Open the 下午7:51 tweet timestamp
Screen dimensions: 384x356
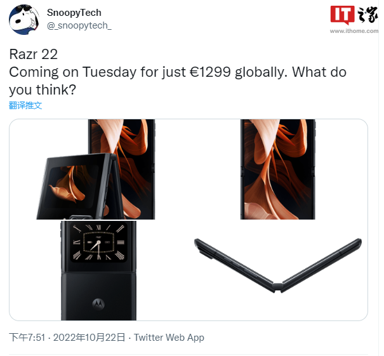[27, 338]
